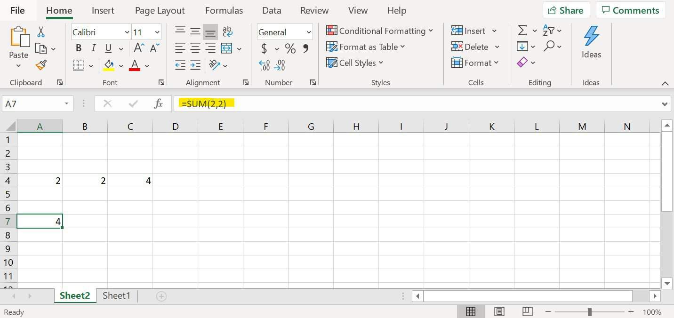Click the Format Painter brush icon
The width and height of the screenshot is (674, 318).
(x=41, y=65)
